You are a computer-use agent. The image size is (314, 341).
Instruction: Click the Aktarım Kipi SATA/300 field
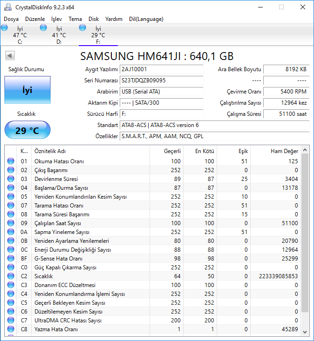pos(161,103)
